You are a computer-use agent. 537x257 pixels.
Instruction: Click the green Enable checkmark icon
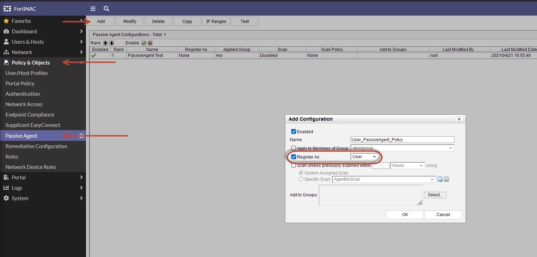[x=144, y=43]
